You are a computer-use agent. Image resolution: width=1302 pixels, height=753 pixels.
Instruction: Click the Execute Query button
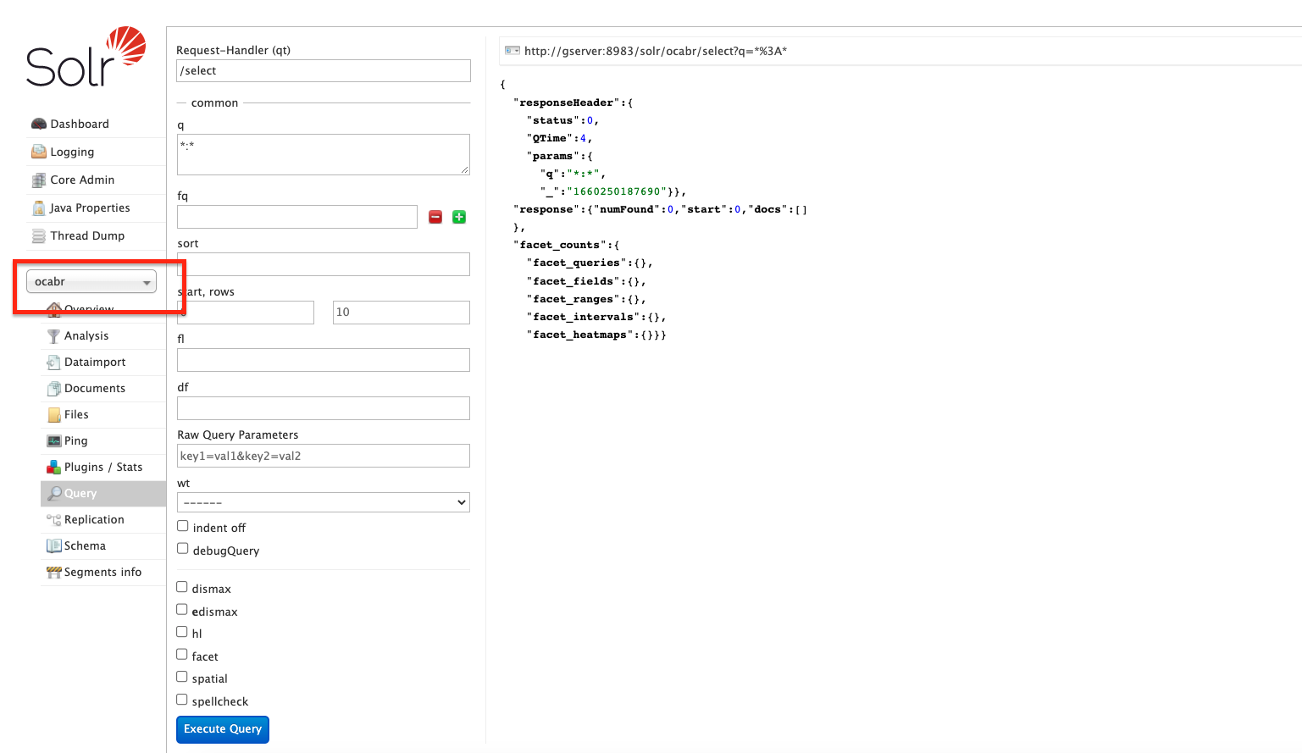click(x=223, y=729)
